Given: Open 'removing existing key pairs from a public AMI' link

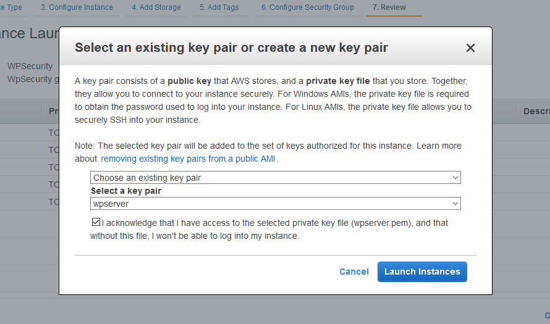Looking at the screenshot, I should [x=188, y=159].
